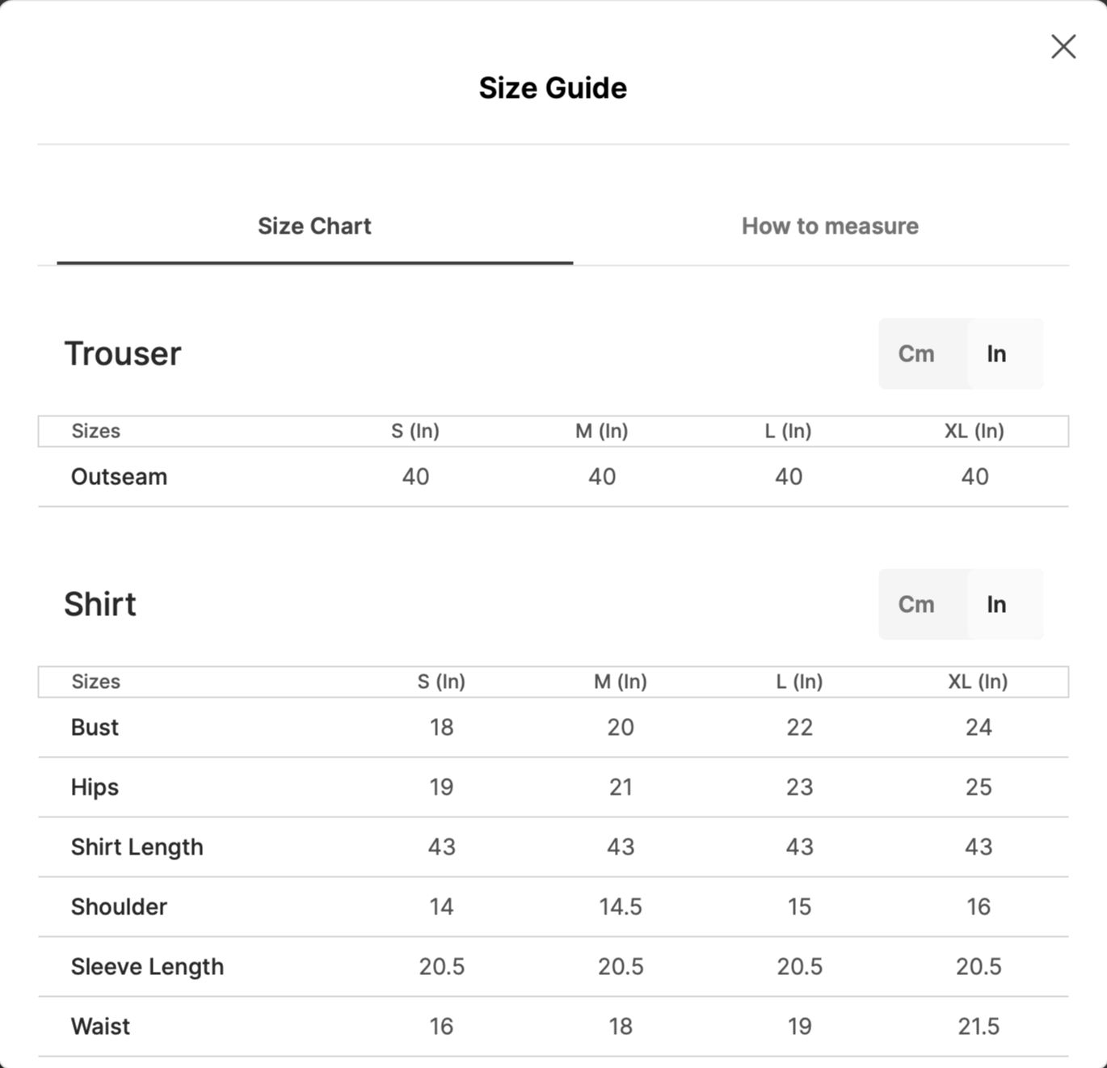Switch Trouser measurements to Cm
Screen dimensions: 1107x1068
(916, 354)
